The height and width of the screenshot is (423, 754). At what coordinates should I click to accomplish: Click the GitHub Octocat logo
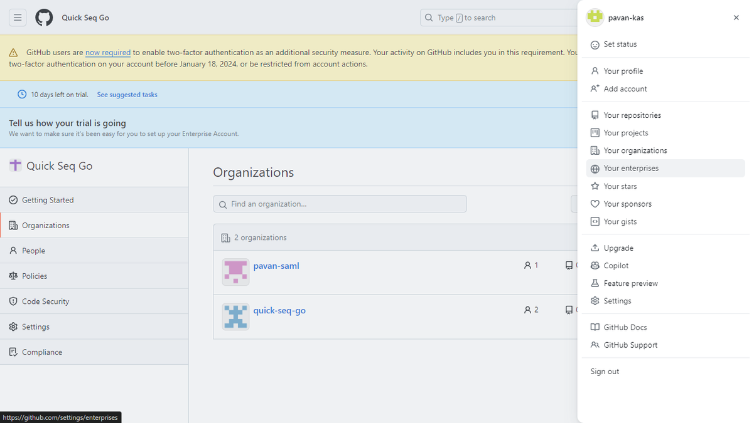click(x=44, y=18)
